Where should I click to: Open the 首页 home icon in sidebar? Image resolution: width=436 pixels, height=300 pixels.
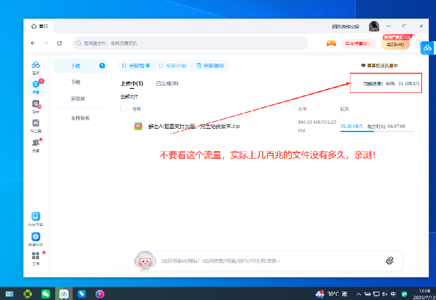36,68
